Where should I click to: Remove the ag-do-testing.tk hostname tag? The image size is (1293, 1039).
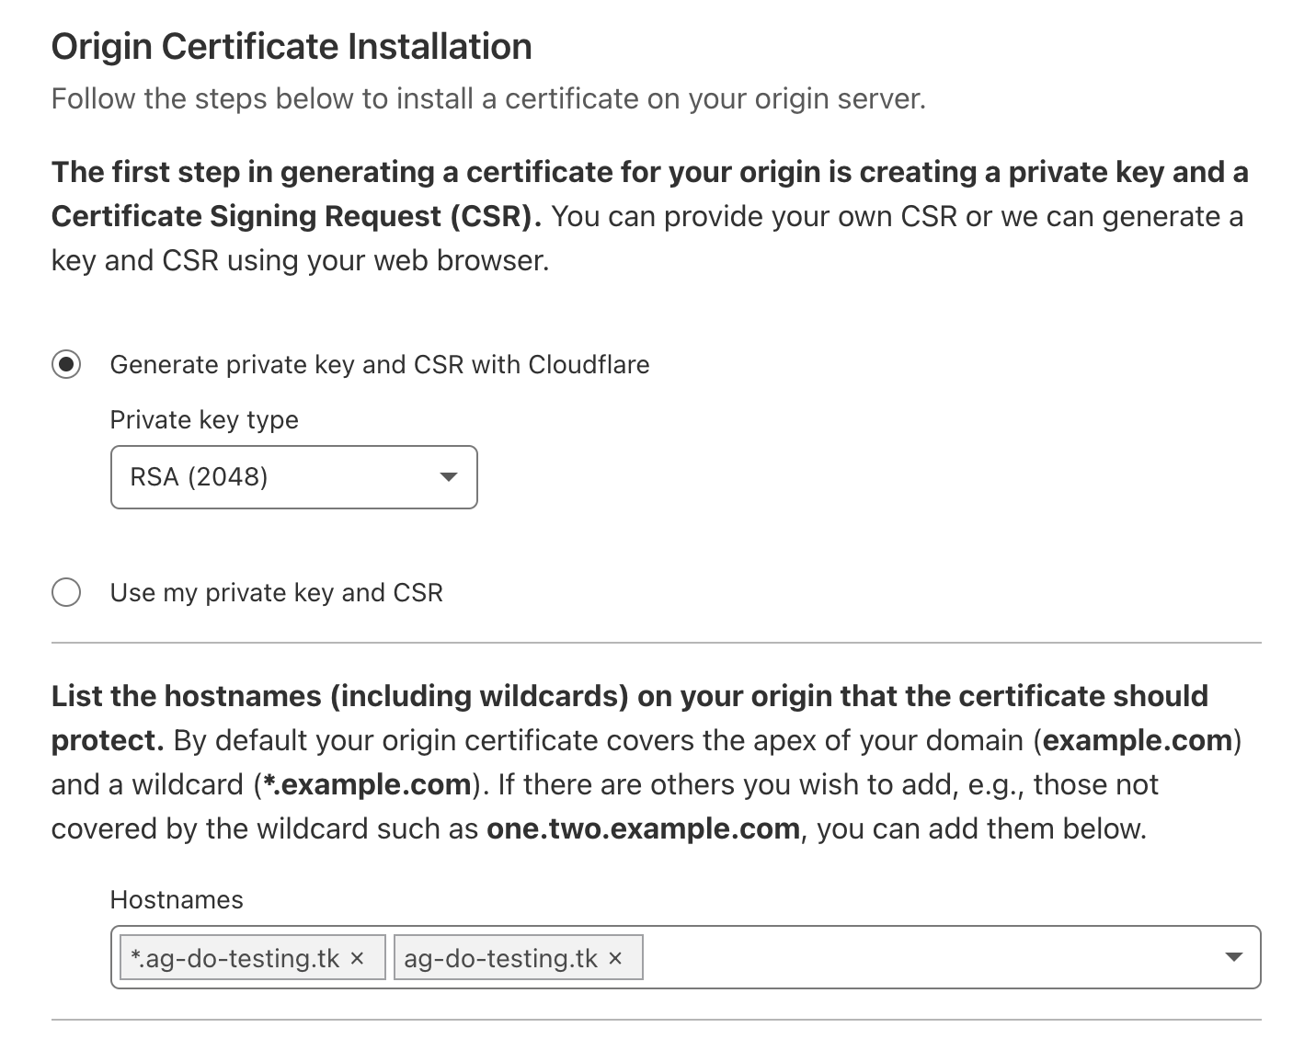click(615, 958)
